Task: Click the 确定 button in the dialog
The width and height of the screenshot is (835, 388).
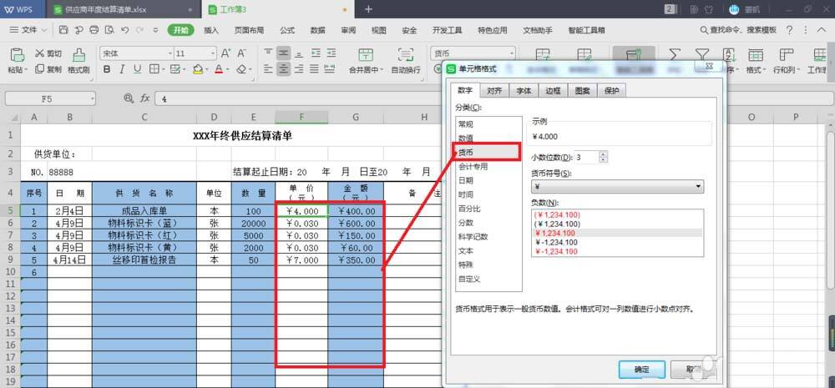Action: coord(640,368)
